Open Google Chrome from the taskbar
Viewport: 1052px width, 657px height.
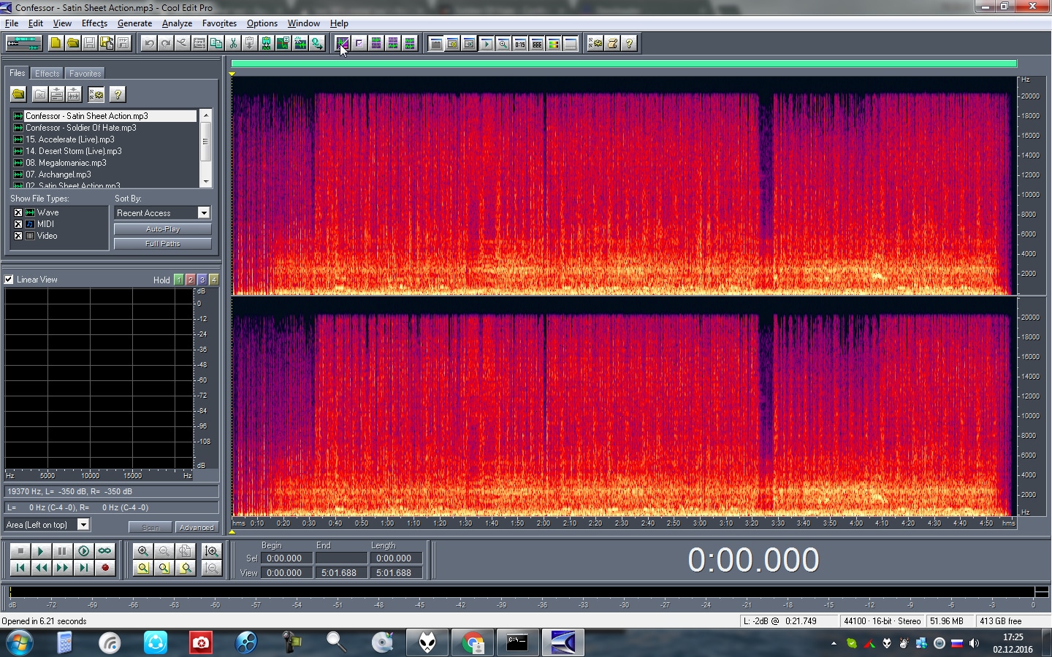(473, 643)
